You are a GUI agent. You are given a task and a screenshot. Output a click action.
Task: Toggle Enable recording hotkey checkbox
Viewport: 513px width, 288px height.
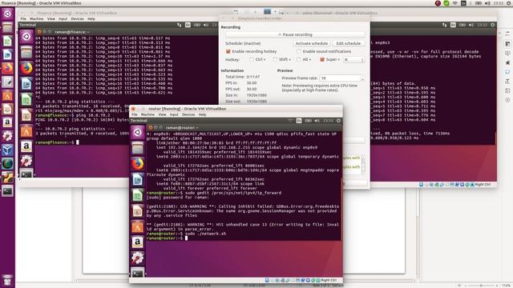(228, 51)
